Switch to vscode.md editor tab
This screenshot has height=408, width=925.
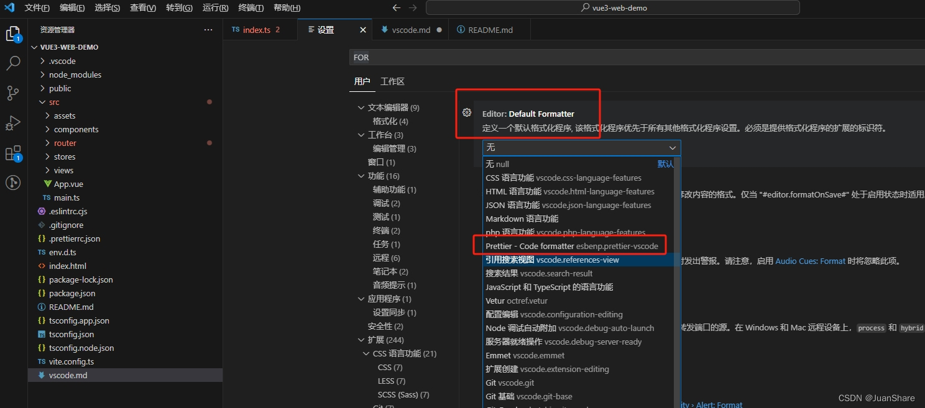[410, 30]
